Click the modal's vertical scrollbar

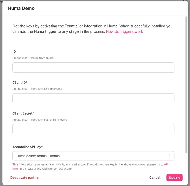[x=186, y=85]
